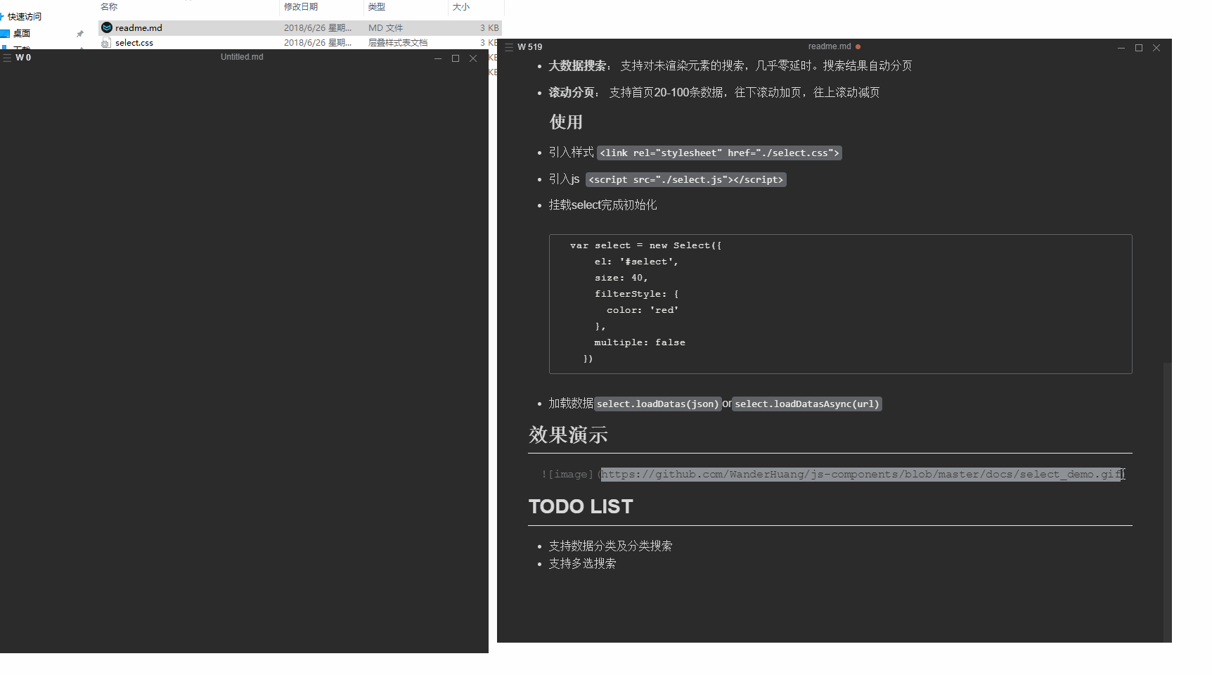The image size is (1212, 675).
Task: Open the hamburger menu in the readme.md editor
Action: pos(509,46)
